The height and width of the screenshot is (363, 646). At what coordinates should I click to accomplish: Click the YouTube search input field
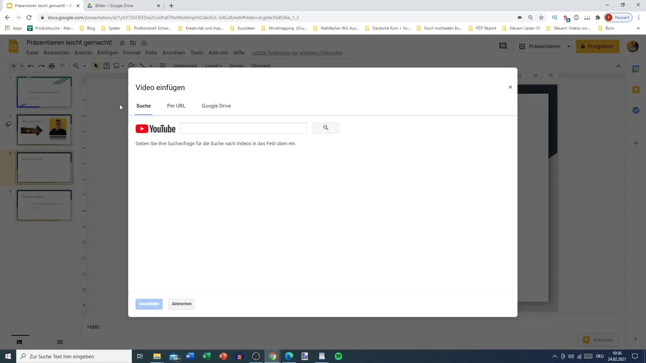point(243,128)
